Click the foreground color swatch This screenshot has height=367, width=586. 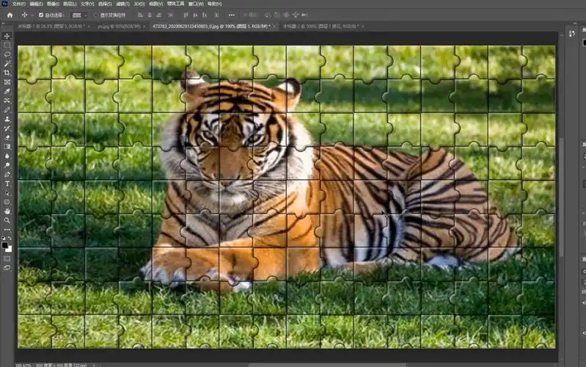[x=6, y=245]
